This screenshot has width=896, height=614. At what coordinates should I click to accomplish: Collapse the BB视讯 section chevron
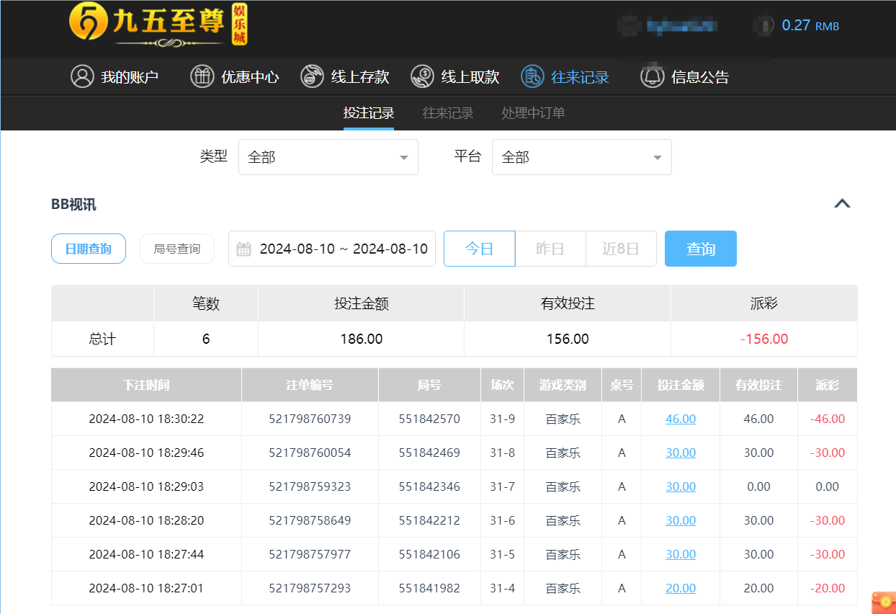pos(842,203)
